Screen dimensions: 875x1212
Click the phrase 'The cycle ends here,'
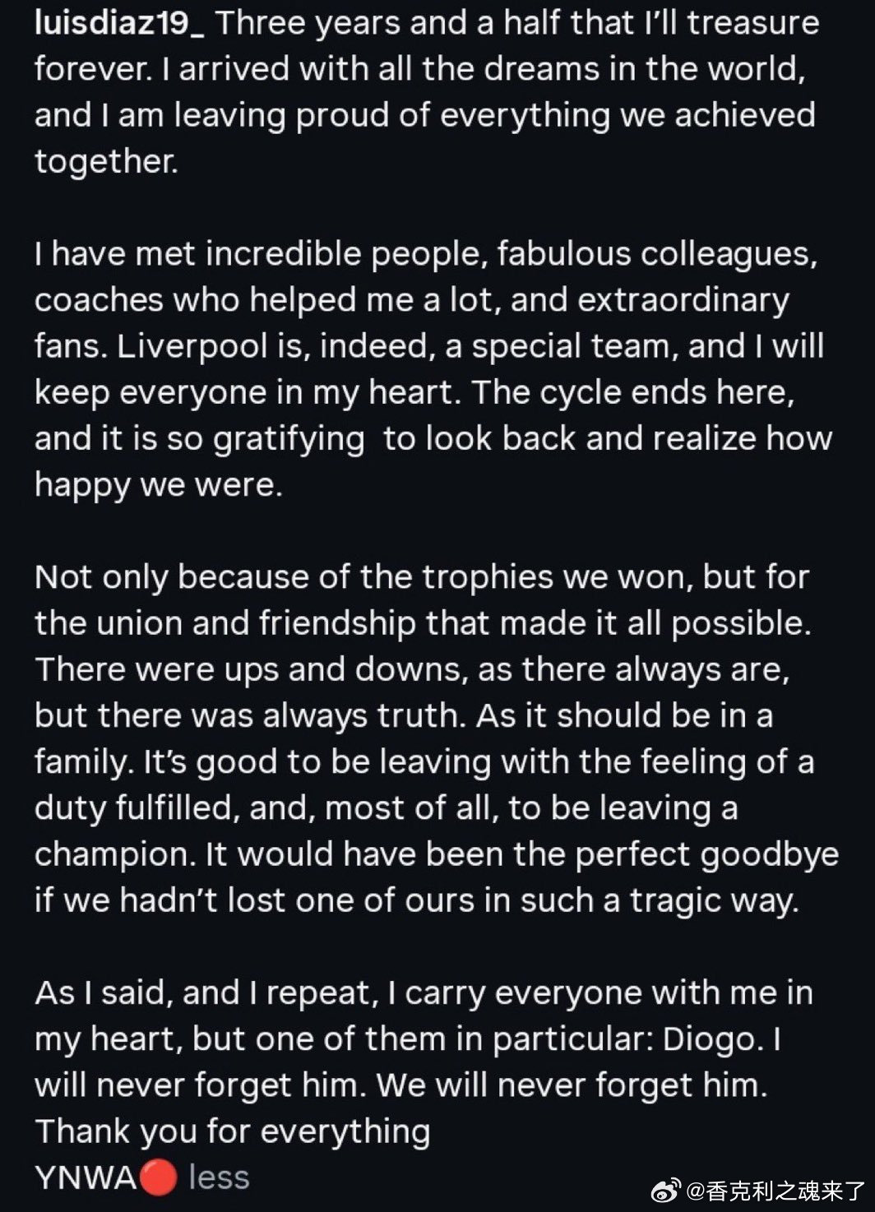[x=633, y=393]
